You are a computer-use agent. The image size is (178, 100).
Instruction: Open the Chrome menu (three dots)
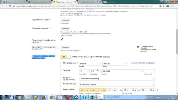pyautogui.click(x=176, y=6)
